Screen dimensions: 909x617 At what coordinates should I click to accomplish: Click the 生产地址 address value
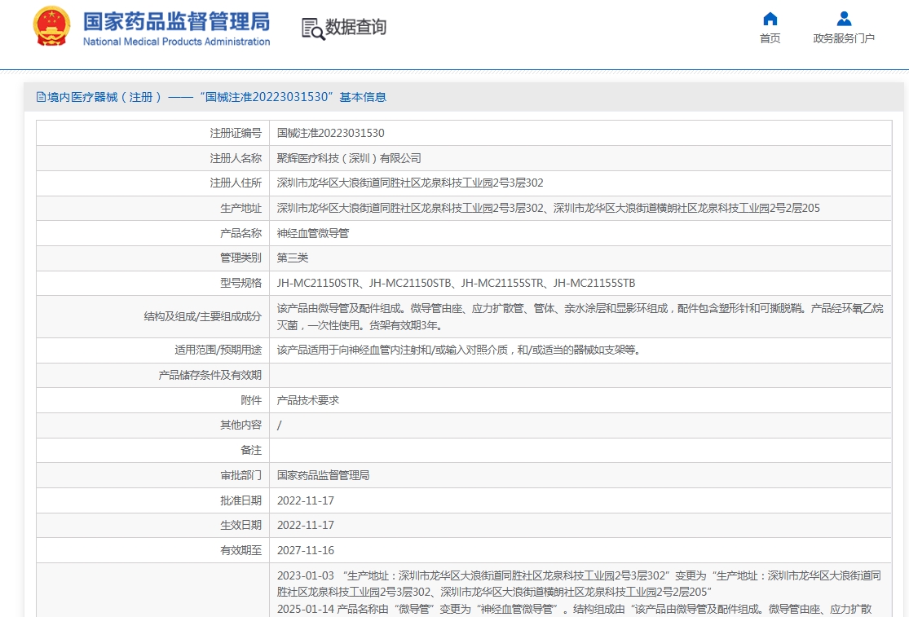pyautogui.click(x=549, y=208)
